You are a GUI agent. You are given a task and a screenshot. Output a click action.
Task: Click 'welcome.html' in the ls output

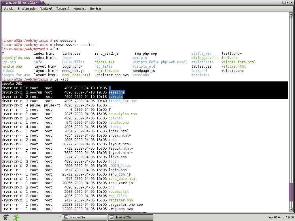(x=233, y=66)
